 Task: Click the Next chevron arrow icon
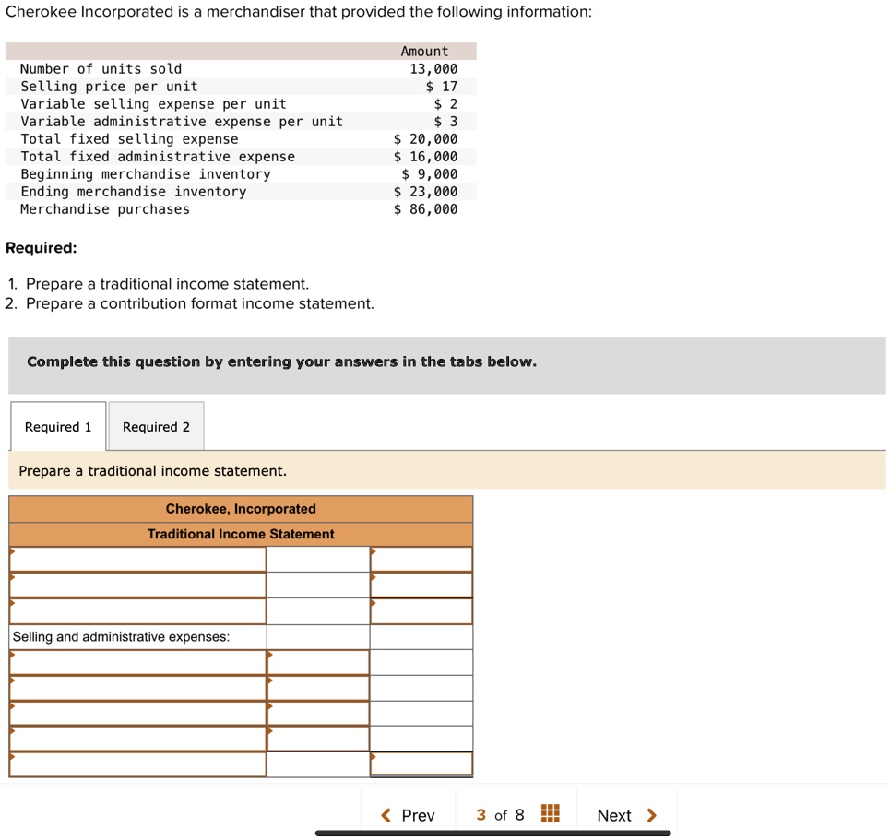point(652,816)
